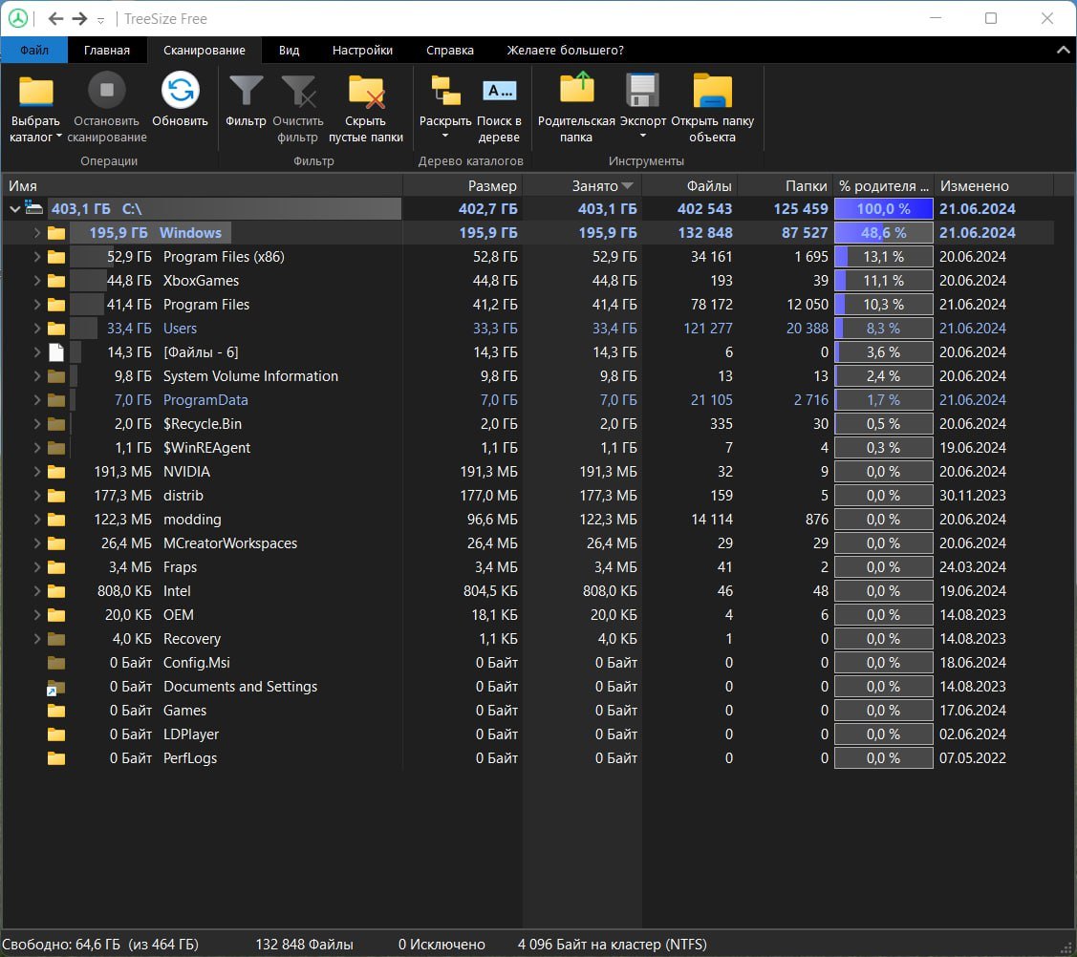Screen dimensions: 1077x957
Task: Open the Экспорт dropdown arrow
Action: (643, 136)
